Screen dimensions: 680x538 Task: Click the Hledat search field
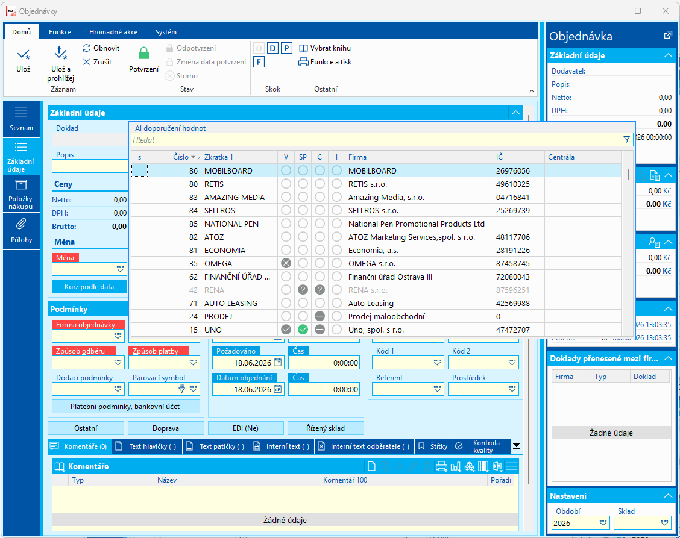point(376,140)
